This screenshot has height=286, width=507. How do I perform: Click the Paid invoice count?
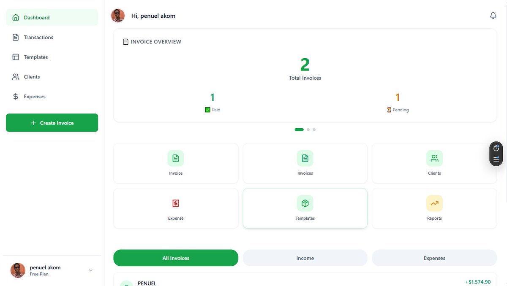click(213, 97)
